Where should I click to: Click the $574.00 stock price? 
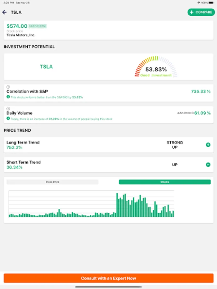coord(17,26)
